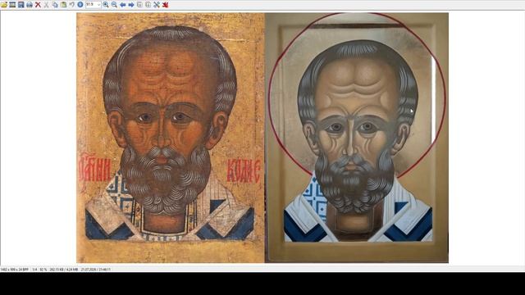Go to previous image with left arrow
Image resolution: width=525 pixels, height=295 pixels.
[122, 5]
